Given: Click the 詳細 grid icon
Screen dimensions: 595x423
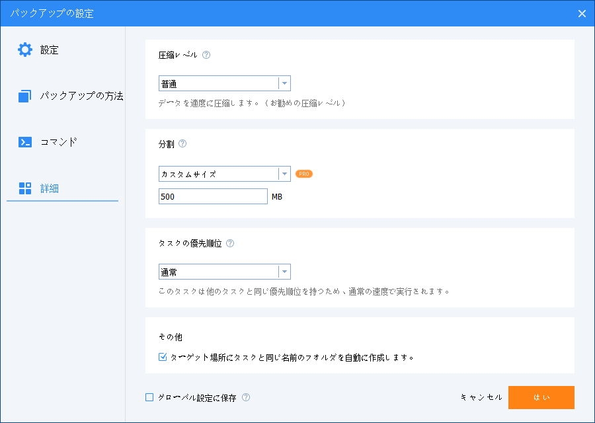Looking at the screenshot, I should tap(24, 188).
